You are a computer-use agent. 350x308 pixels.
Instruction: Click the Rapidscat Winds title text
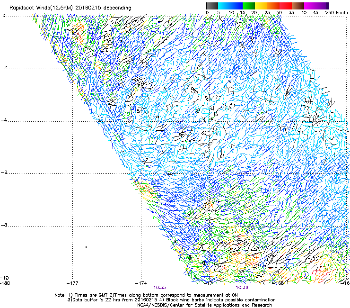point(70,8)
